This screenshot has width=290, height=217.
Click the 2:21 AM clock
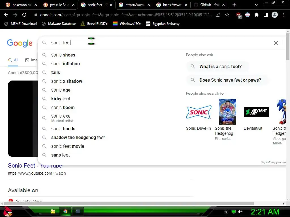coord(265,212)
